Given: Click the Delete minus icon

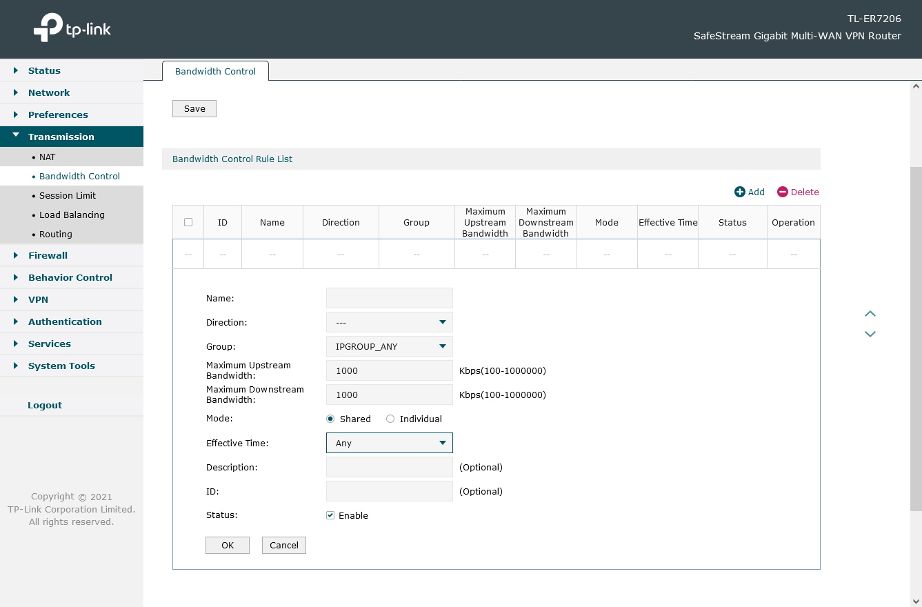Looking at the screenshot, I should point(782,192).
